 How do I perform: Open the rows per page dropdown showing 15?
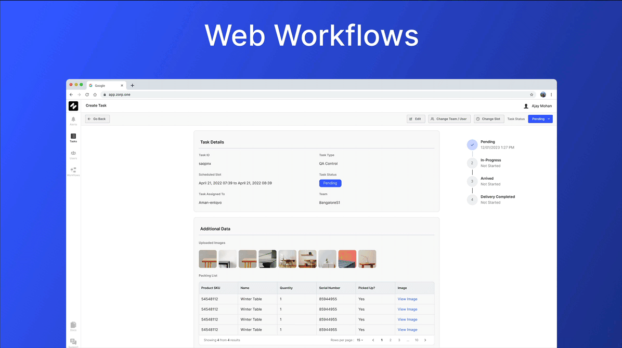(x=360, y=340)
